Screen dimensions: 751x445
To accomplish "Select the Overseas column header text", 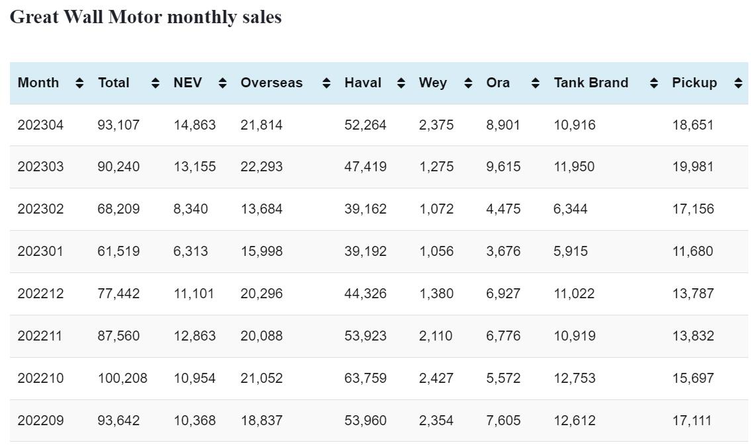I will coord(271,83).
